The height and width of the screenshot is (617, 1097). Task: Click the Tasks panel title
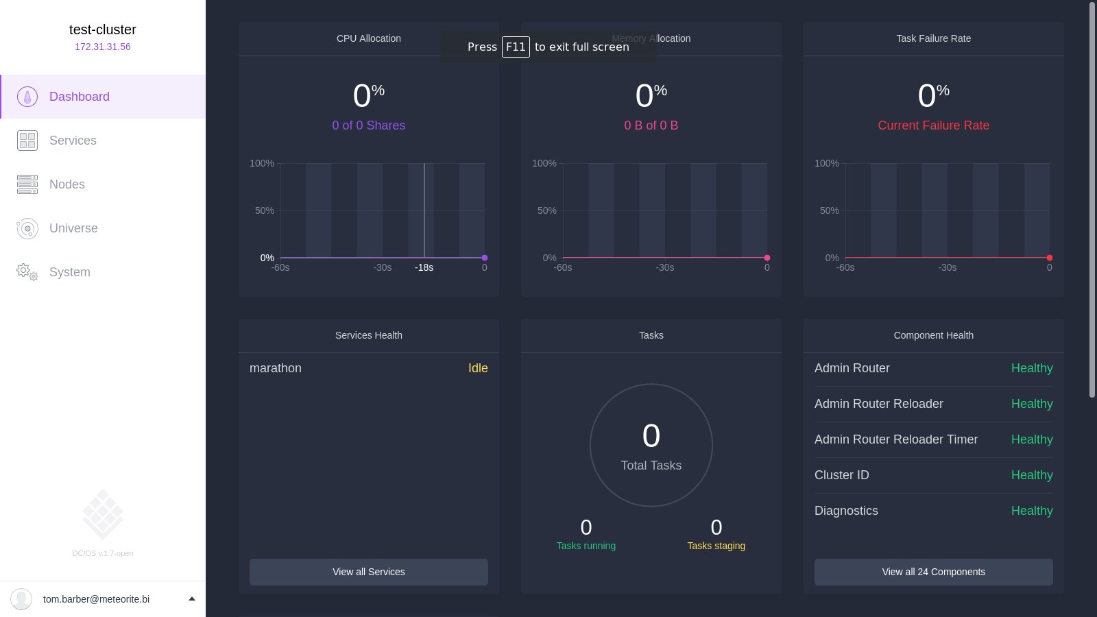click(651, 335)
